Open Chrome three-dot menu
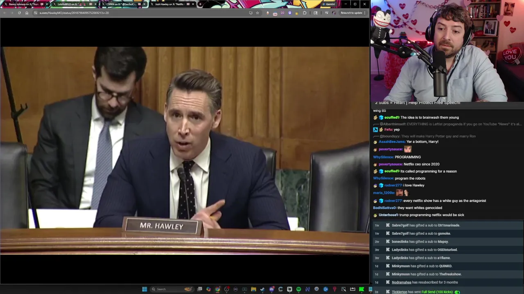The width and height of the screenshot is (524, 294). coord(365,13)
